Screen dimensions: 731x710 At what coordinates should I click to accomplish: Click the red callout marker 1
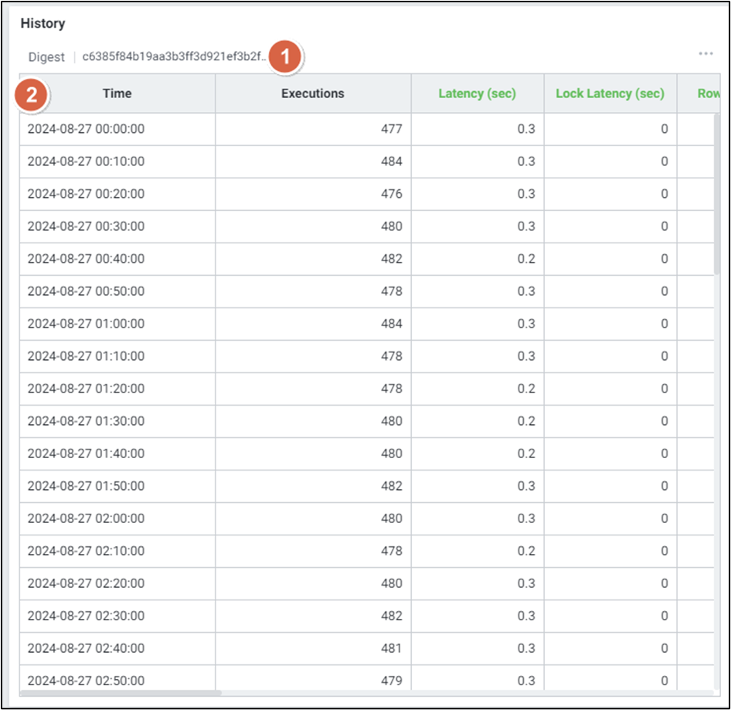(x=286, y=56)
